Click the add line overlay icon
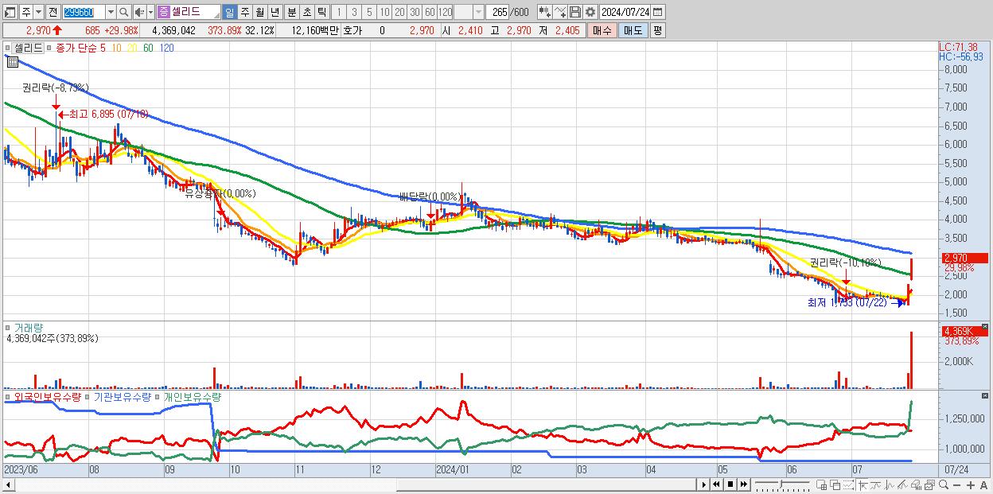Viewport: 993px width, 494px height. pyautogui.click(x=560, y=12)
